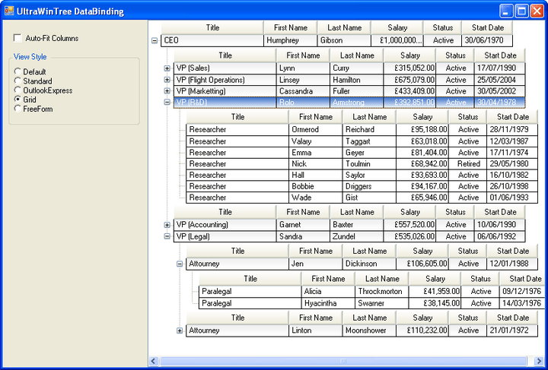Collapse the CEO node
The height and width of the screenshot is (370, 548).
click(155, 41)
